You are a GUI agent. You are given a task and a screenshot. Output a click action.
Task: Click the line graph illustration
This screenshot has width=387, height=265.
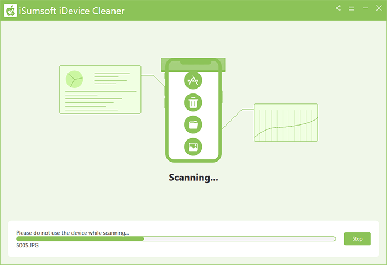(286, 122)
